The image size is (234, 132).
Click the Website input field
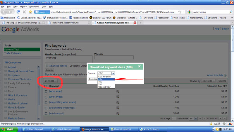(x=114, y=57)
